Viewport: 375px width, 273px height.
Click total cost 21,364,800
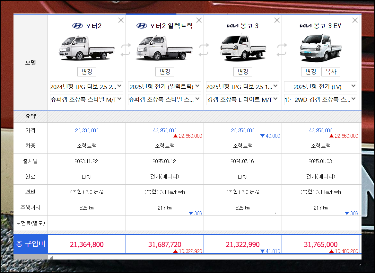coord(87,244)
